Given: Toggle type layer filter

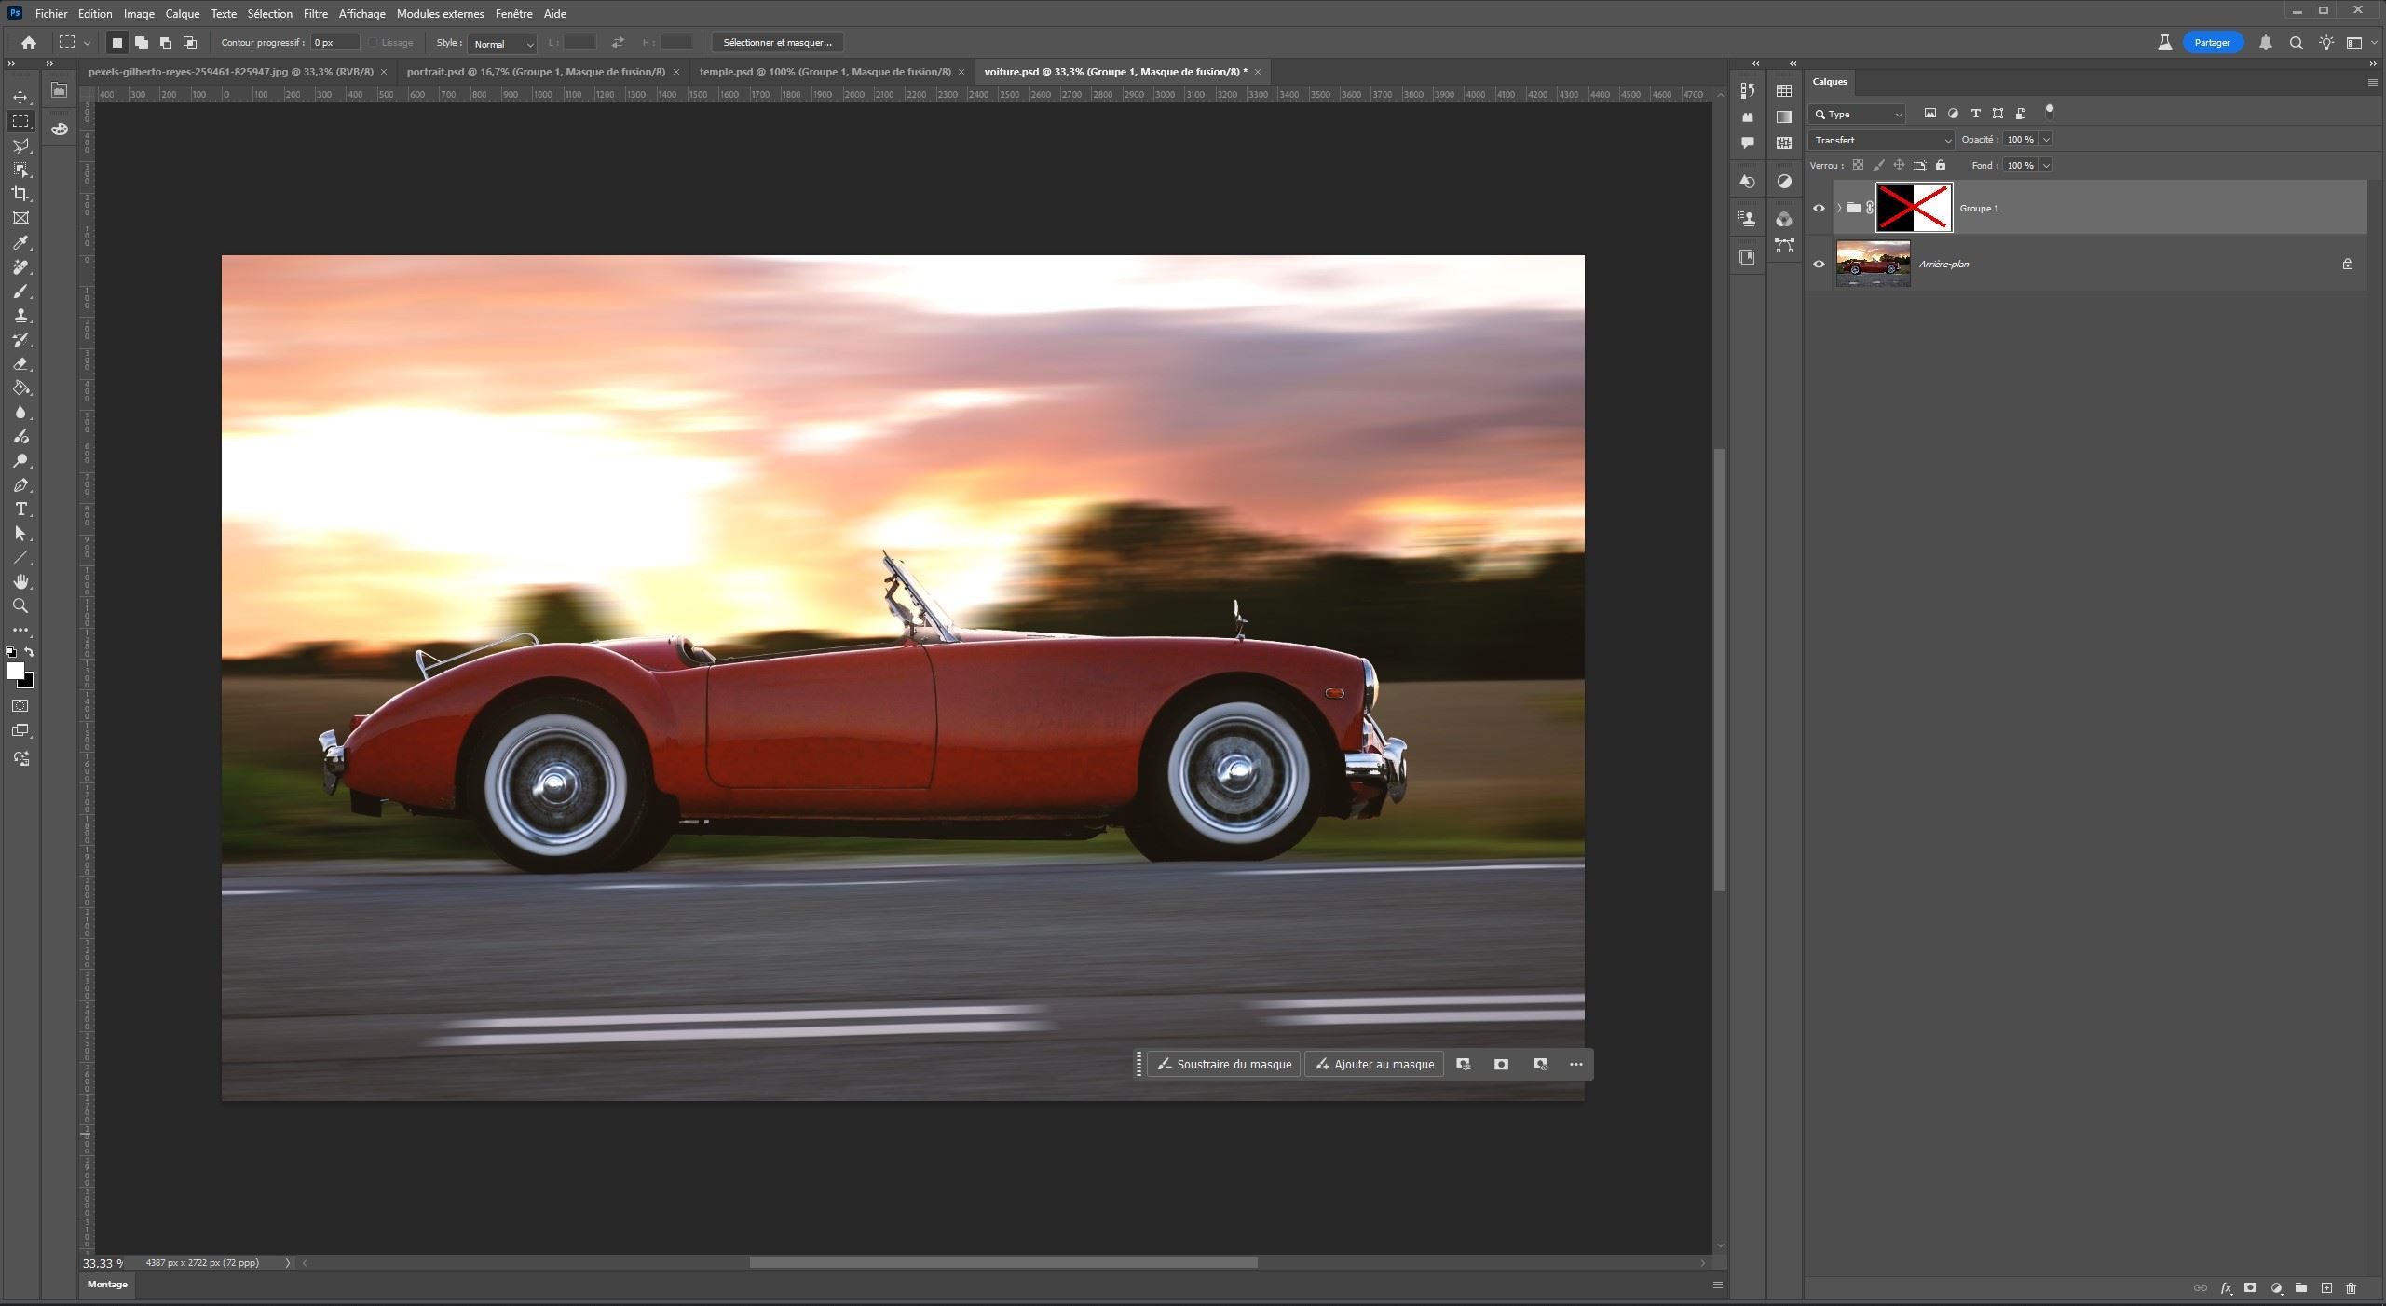Looking at the screenshot, I should pyautogui.click(x=1975, y=114).
